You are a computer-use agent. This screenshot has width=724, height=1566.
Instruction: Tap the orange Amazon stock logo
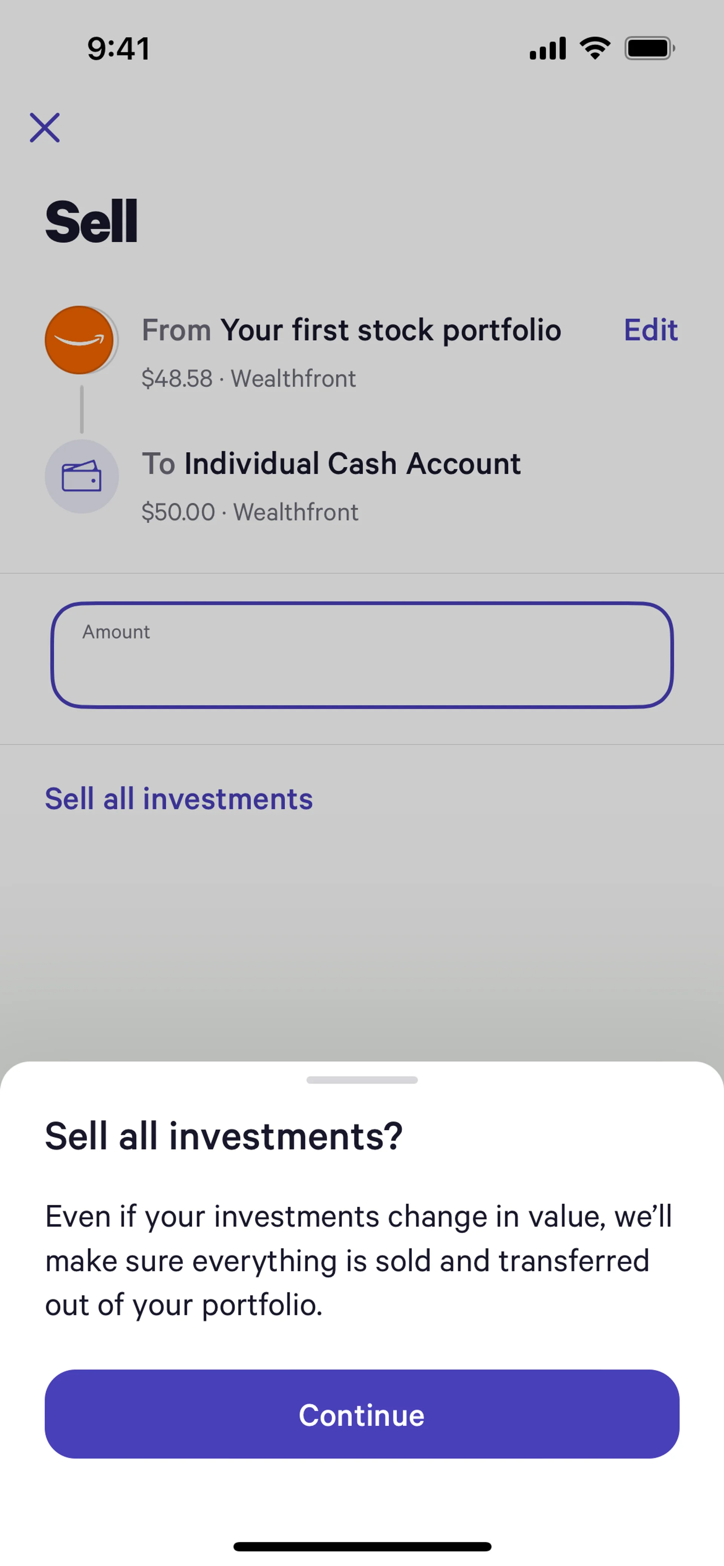80,340
